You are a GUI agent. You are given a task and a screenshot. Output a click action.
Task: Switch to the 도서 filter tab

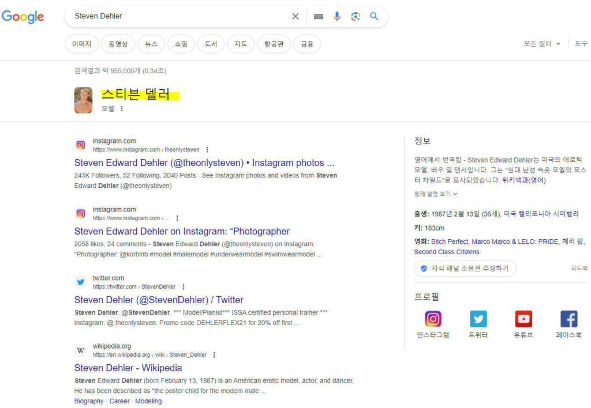pos(211,44)
